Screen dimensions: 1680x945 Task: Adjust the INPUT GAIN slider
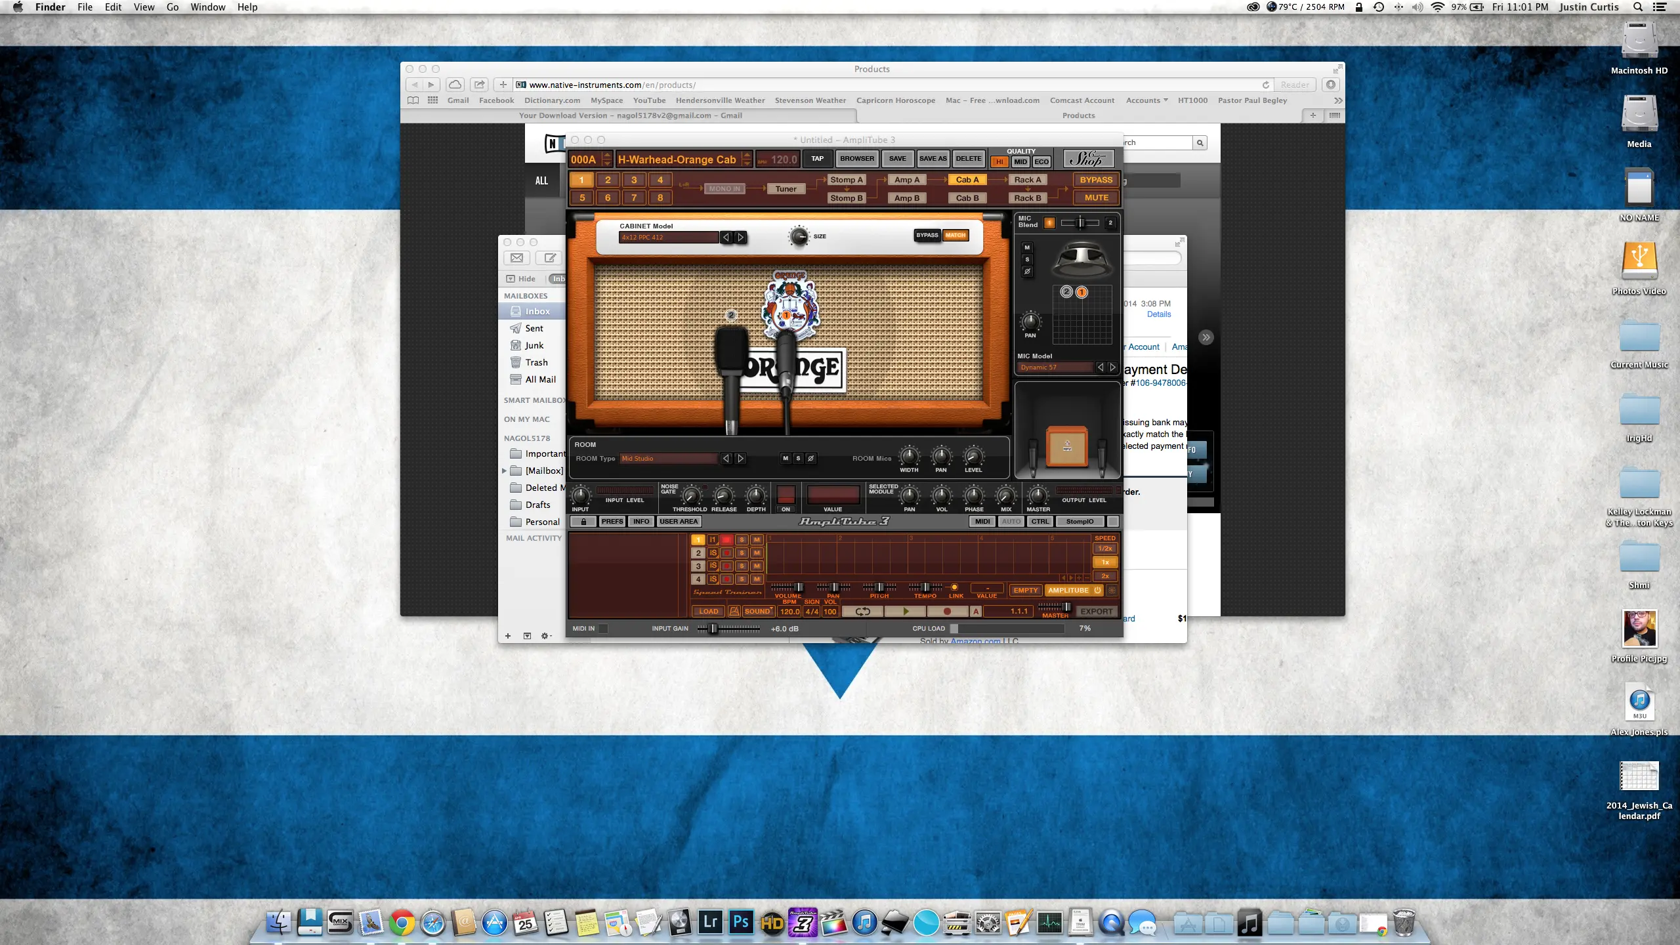(728, 629)
